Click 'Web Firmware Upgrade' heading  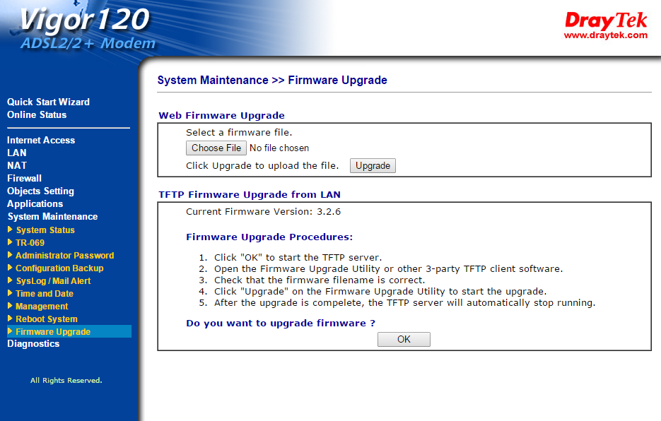click(x=222, y=115)
